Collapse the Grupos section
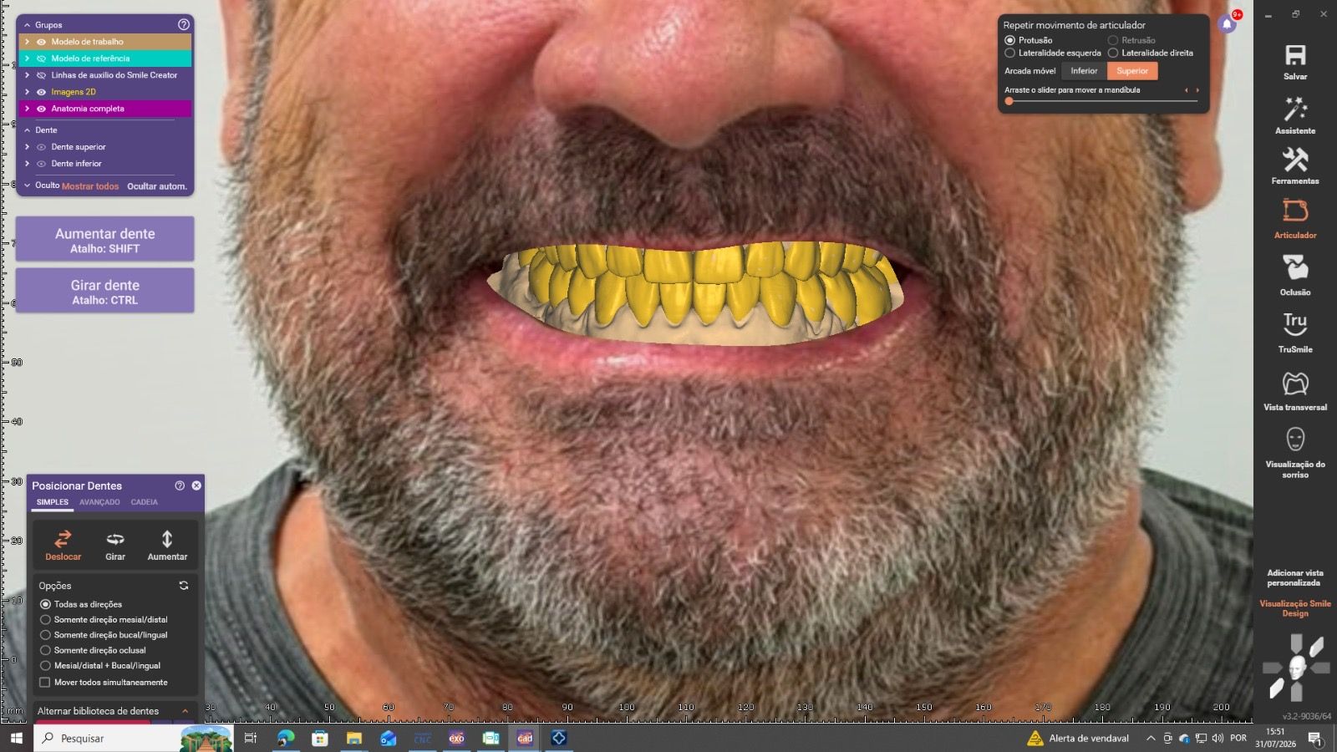The height and width of the screenshot is (752, 1337). (27, 25)
